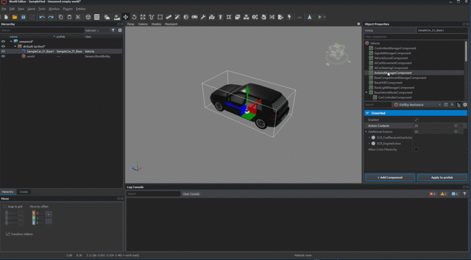Image resolution: width=471 pixels, height=260 pixels.
Task: Click the Log Console filter funnel icon
Action: pyautogui.click(x=464, y=194)
